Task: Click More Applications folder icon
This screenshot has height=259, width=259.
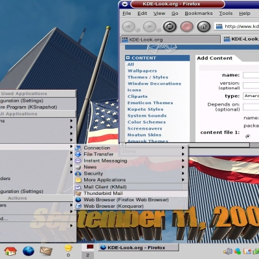Action: (x=78, y=180)
